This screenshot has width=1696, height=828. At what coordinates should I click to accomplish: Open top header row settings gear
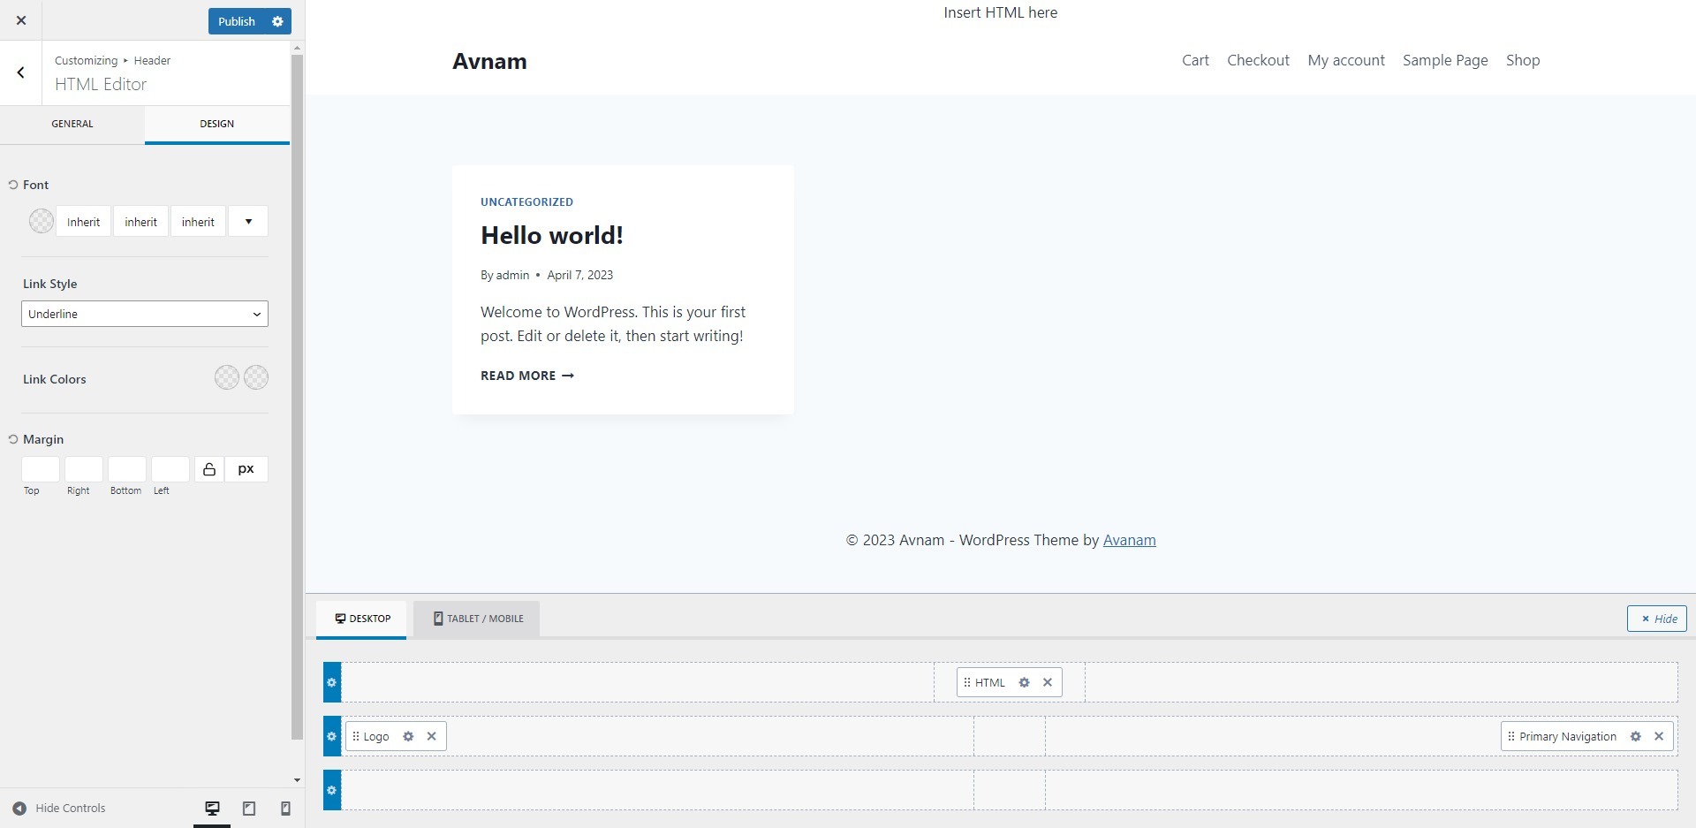(332, 682)
